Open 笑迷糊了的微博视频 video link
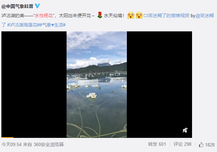Image resolution: width=217 pixels, height=152 pixels. click(168, 16)
